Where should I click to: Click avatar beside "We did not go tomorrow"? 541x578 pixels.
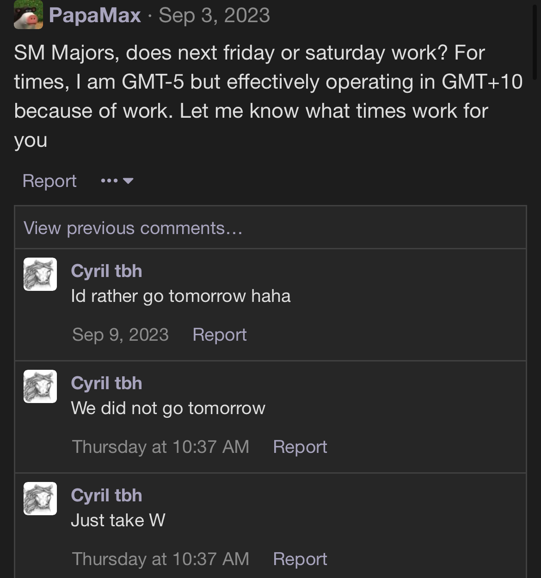tap(40, 386)
